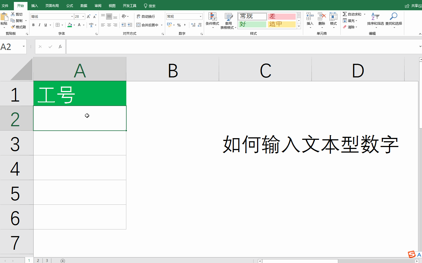Viewport: 422px width, 263px height.
Task: Toggle center horizontal alignment
Action: (109, 25)
